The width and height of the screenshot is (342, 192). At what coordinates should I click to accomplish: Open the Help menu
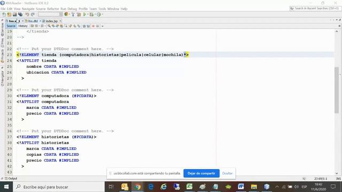click(x=124, y=9)
